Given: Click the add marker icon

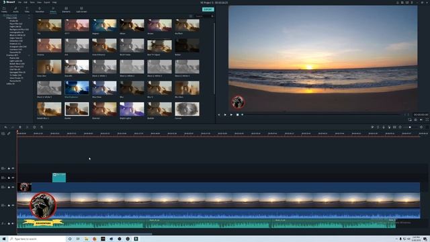Looking at the screenshot, I should point(378,127).
